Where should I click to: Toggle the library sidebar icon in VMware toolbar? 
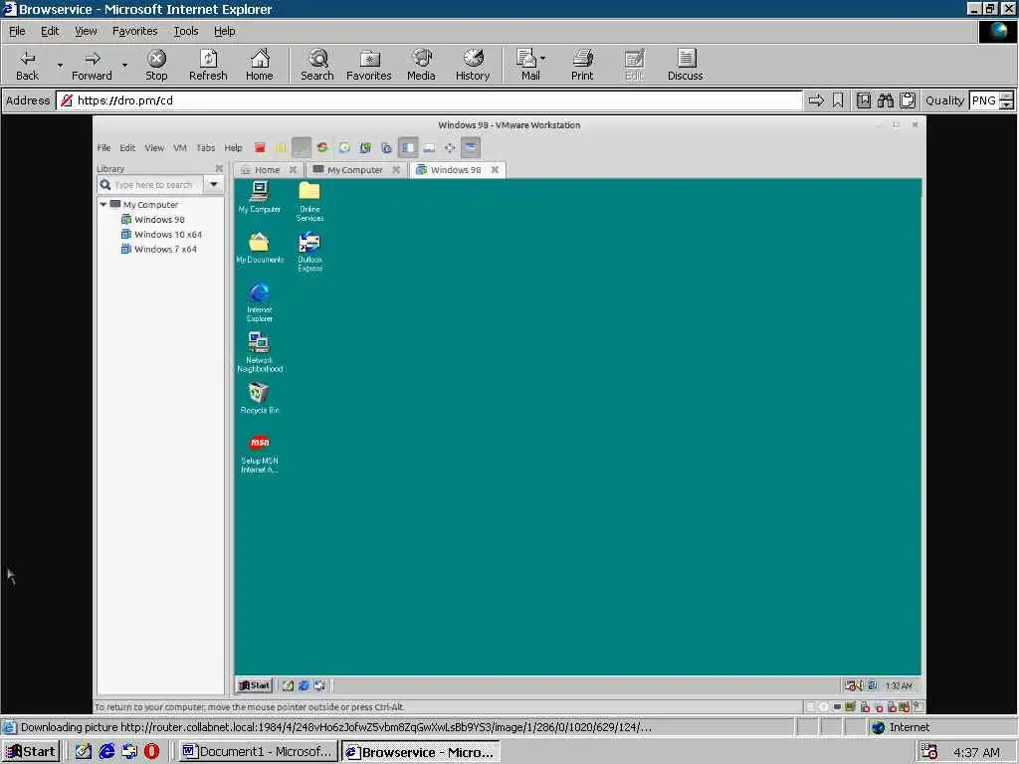tap(408, 147)
